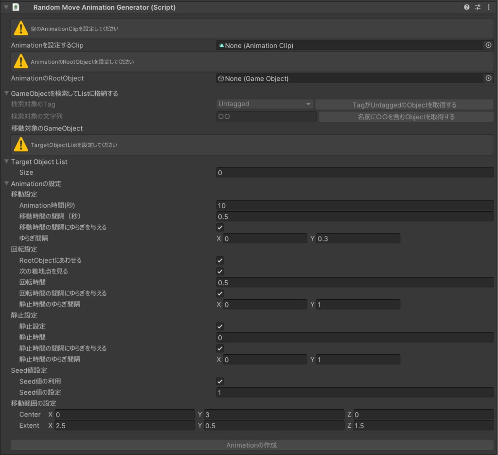This screenshot has width=498, height=455.
Task: Open the RootObject GameObject picker target icon
Action: (x=489, y=78)
